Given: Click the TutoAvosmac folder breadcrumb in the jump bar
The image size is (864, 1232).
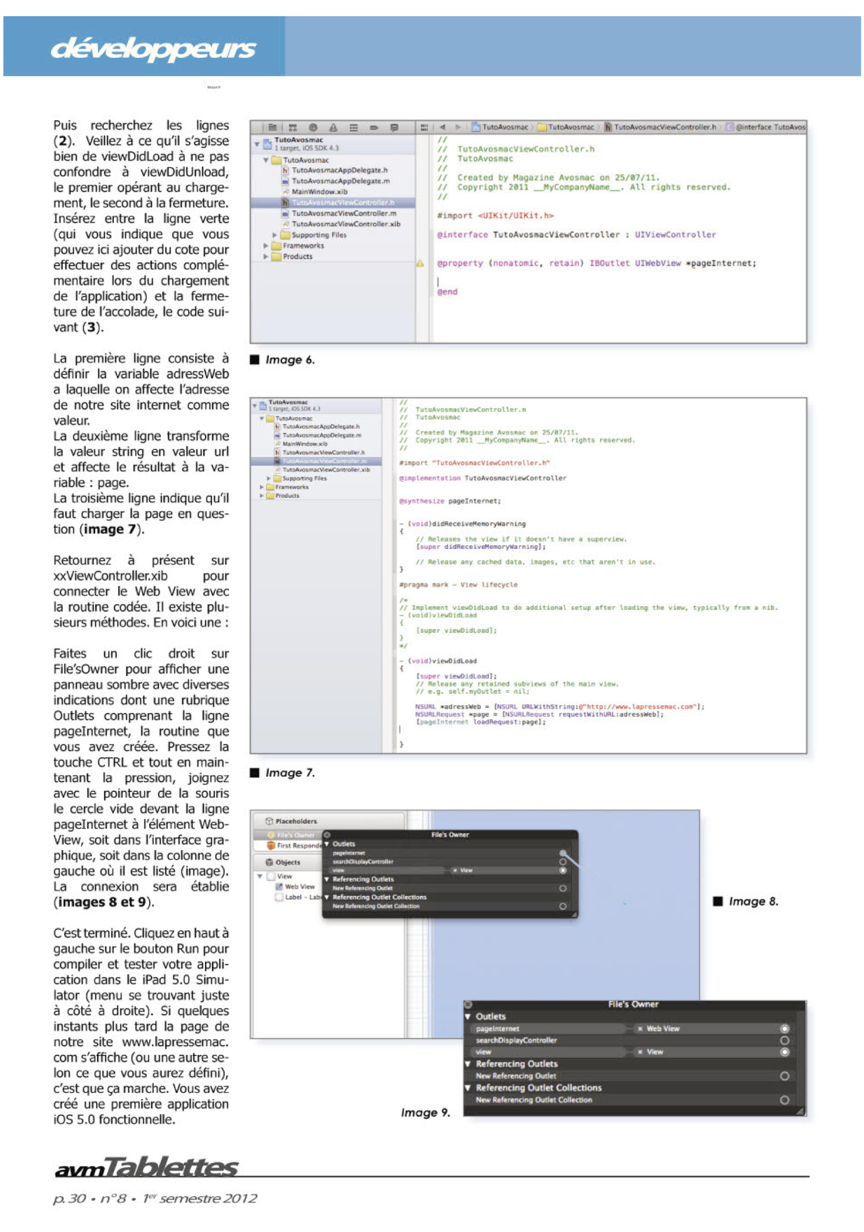Looking at the screenshot, I should pyautogui.click(x=566, y=127).
